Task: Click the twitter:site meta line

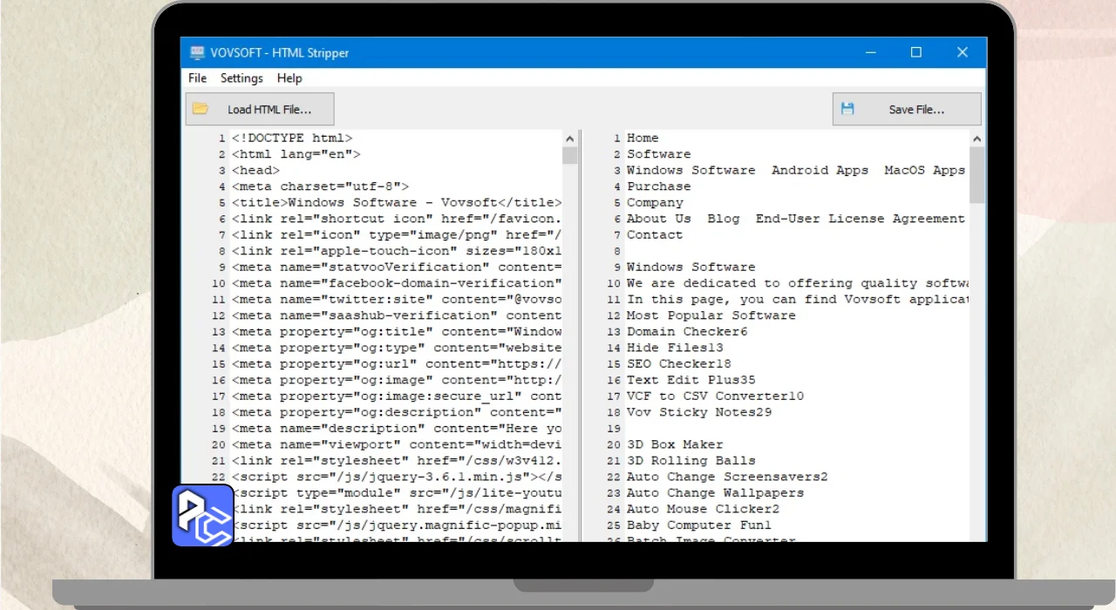Action: 397,299
